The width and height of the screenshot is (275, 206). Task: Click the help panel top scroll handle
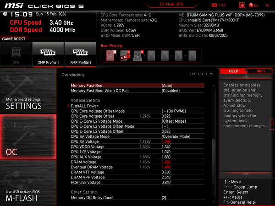246,76
